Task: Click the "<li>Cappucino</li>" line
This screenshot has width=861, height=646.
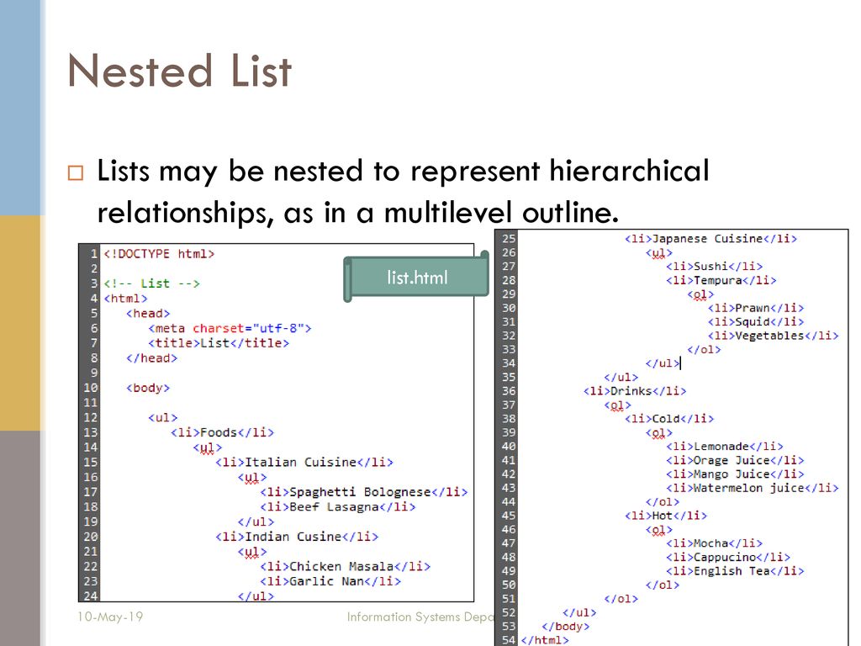Action: tap(728, 557)
